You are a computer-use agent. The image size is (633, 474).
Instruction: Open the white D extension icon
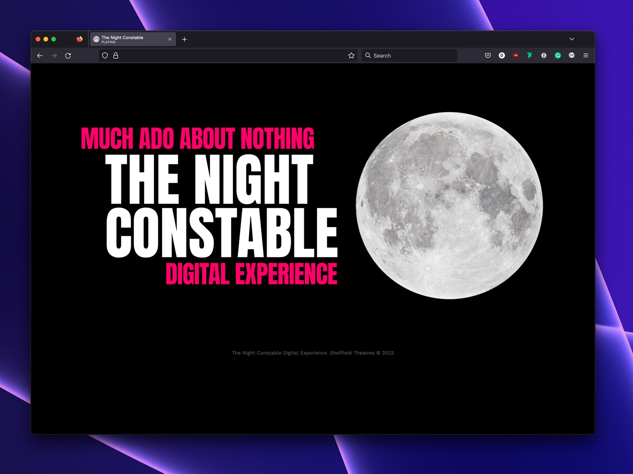pos(502,56)
